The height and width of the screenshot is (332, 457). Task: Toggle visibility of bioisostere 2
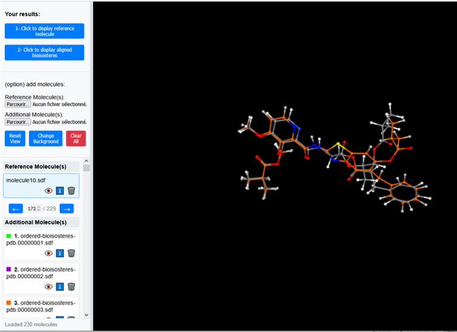49,287
